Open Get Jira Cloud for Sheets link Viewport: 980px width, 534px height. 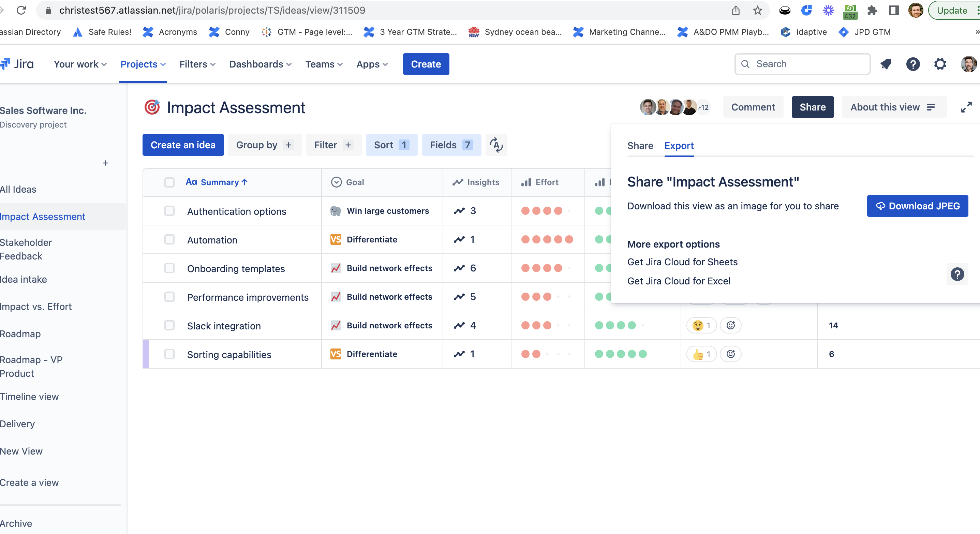pyautogui.click(x=682, y=262)
